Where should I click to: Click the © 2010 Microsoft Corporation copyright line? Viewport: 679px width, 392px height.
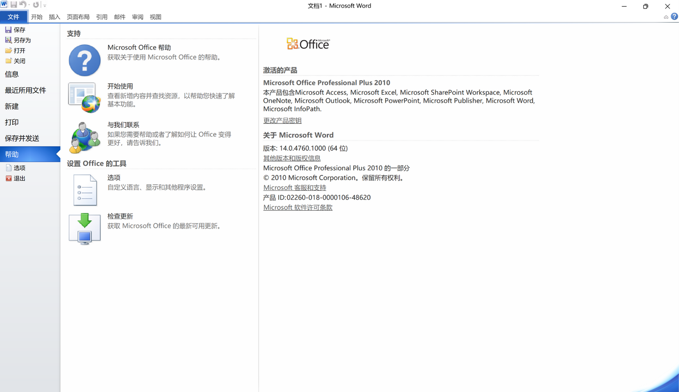(333, 178)
